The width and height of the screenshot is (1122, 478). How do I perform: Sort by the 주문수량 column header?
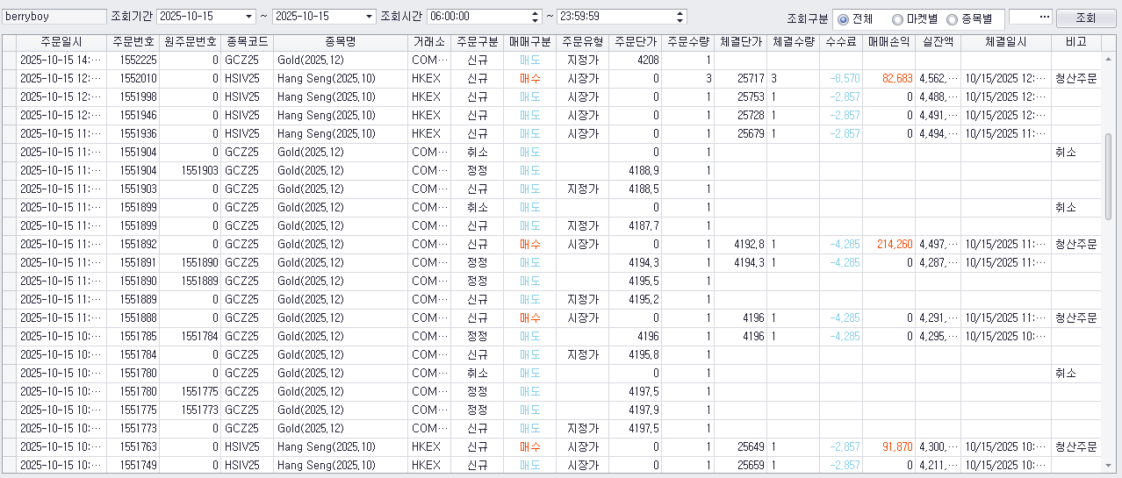687,42
